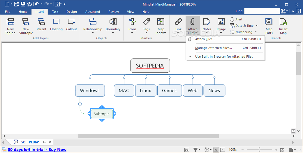Select the SOFTPEDIA central topic

[150, 66]
